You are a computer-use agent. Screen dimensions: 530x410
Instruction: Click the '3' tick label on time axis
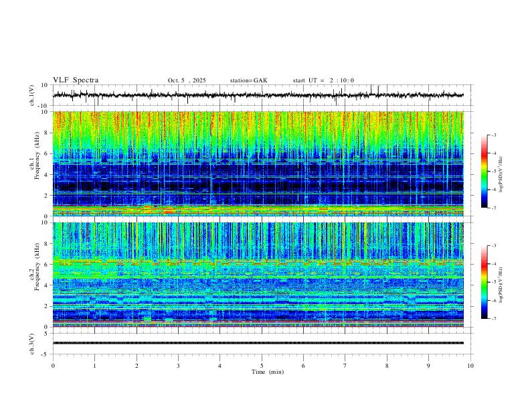[x=178, y=366]
